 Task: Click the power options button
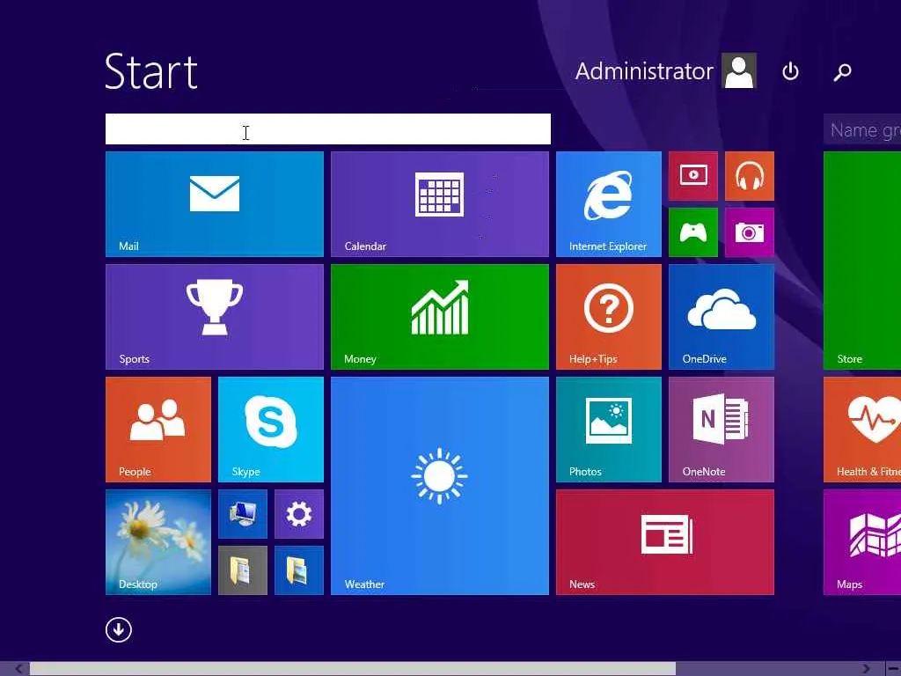(790, 71)
